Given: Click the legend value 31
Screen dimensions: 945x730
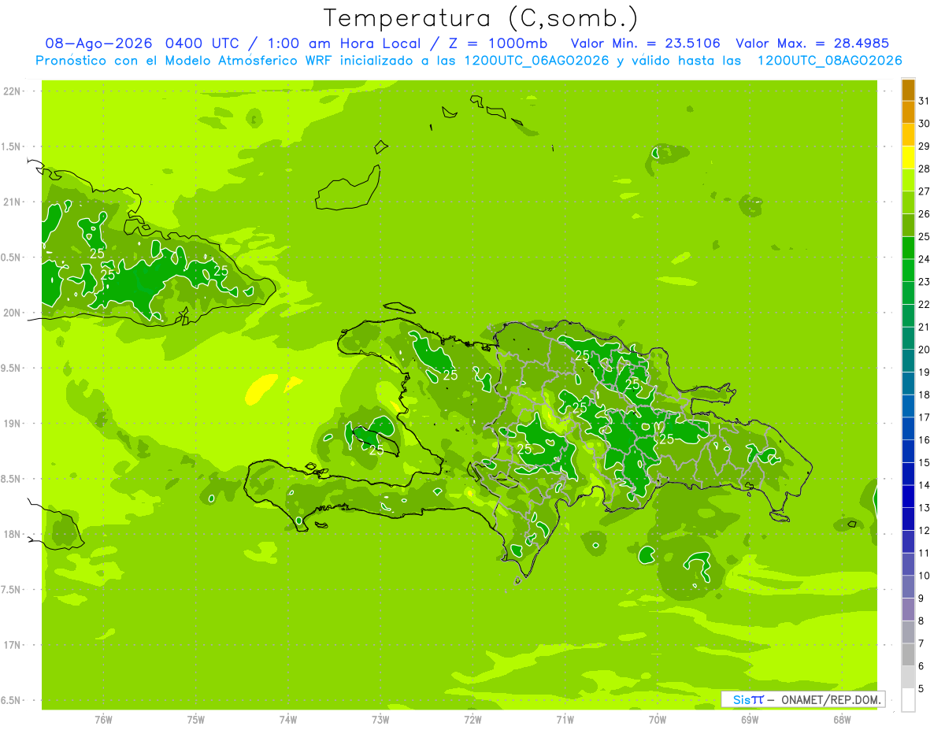Looking at the screenshot, I should (x=924, y=101).
